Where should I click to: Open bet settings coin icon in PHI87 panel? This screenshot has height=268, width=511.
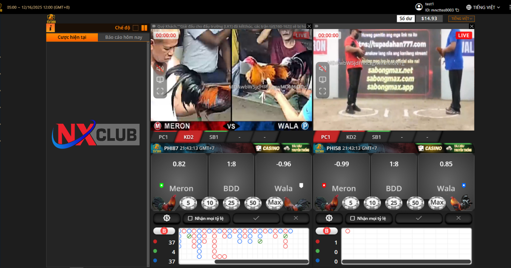(167, 218)
